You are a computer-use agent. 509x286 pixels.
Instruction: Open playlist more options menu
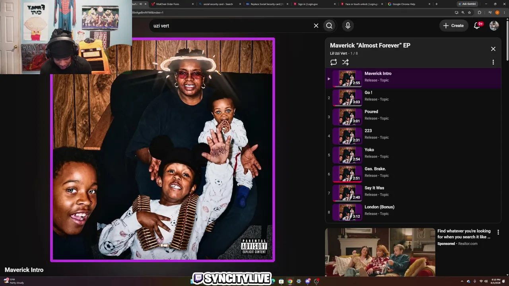493,62
